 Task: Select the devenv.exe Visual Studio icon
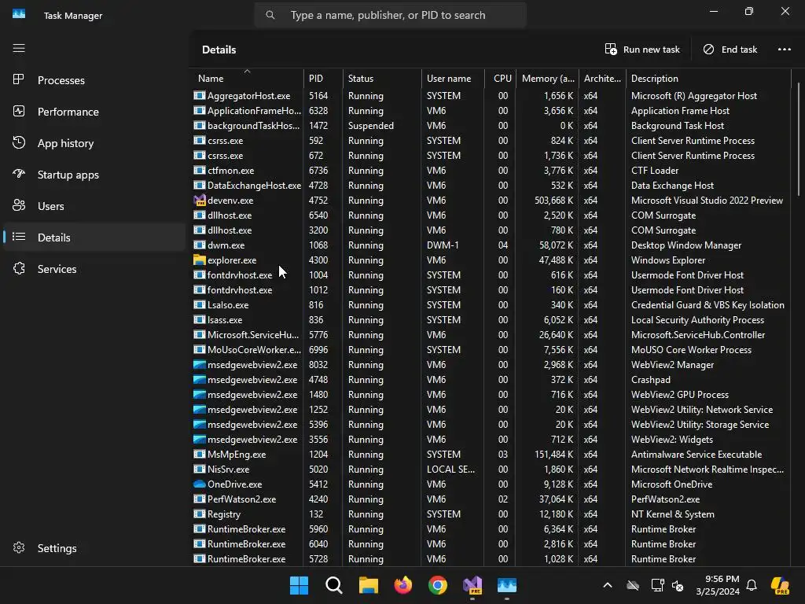pyautogui.click(x=199, y=201)
